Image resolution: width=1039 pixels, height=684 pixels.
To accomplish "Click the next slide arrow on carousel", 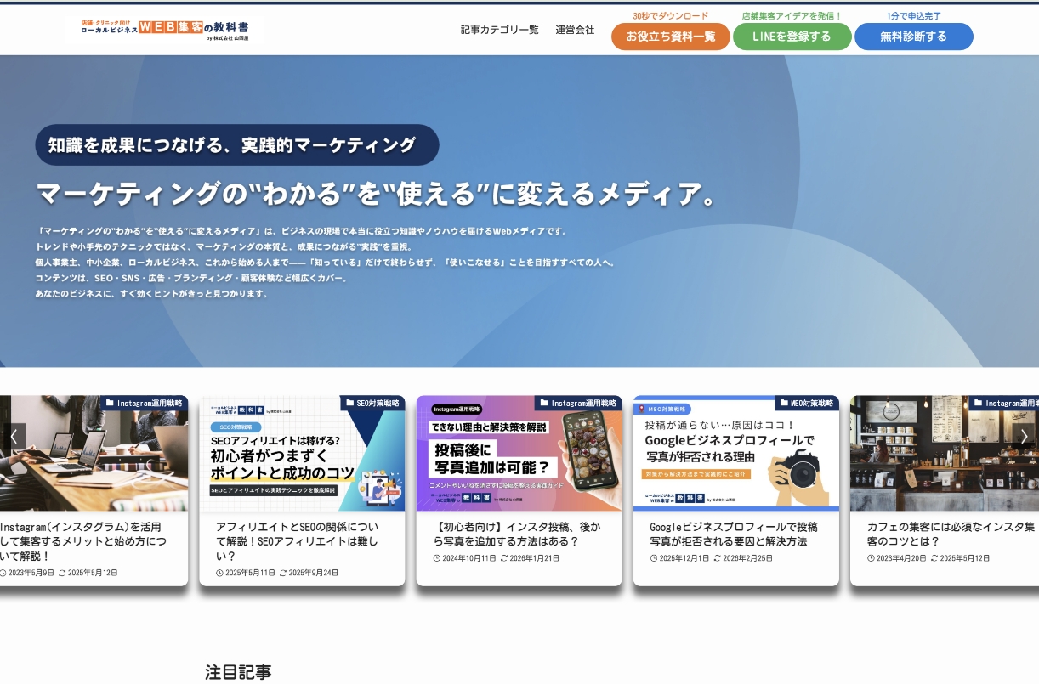I will 1025,437.
